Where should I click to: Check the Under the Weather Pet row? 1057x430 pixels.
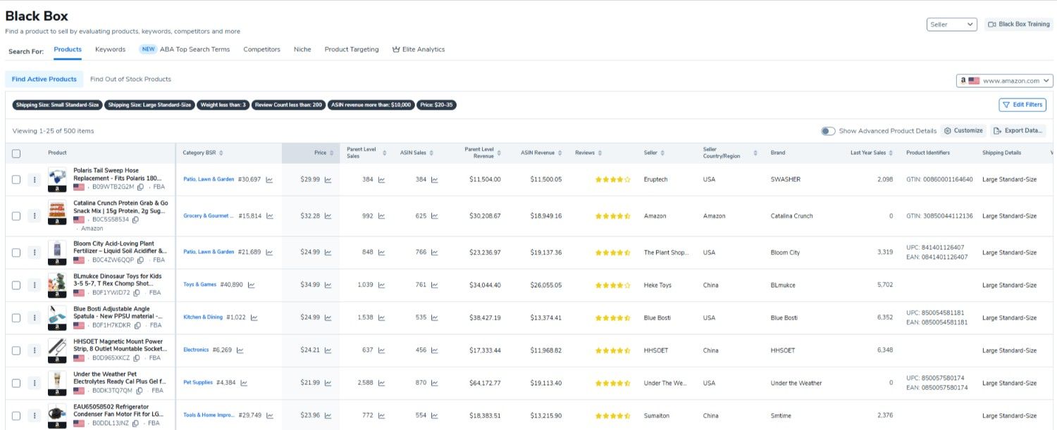[x=16, y=383]
